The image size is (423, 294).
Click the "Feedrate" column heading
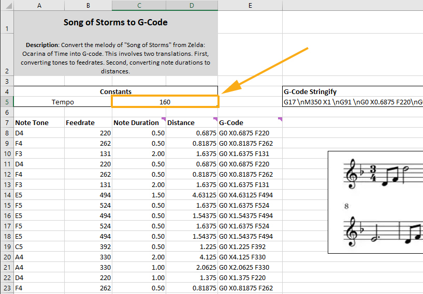click(88, 122)
